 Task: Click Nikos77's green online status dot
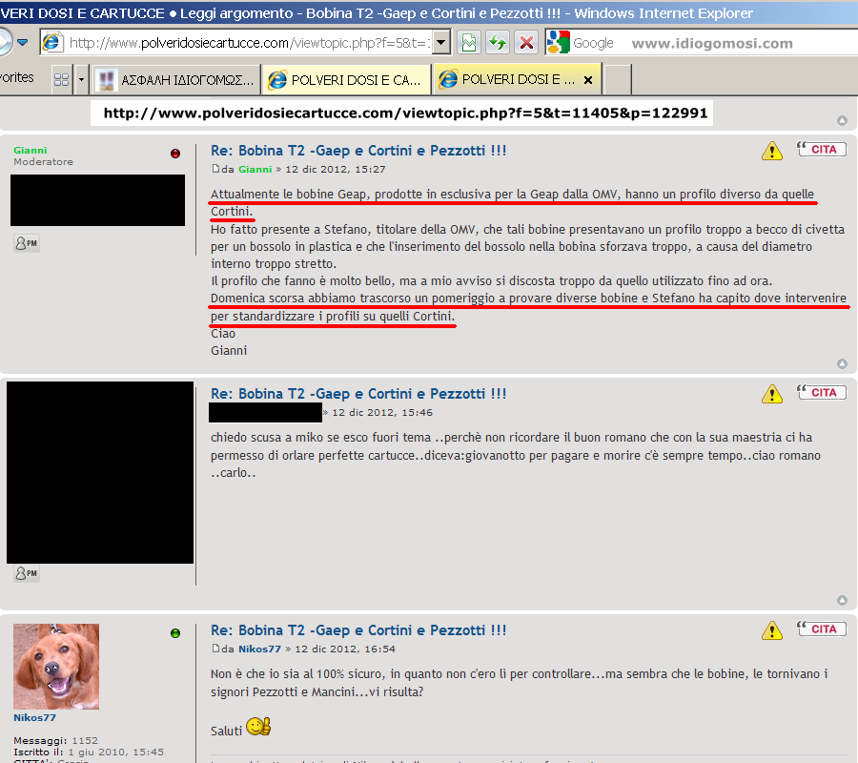(175, 633)
